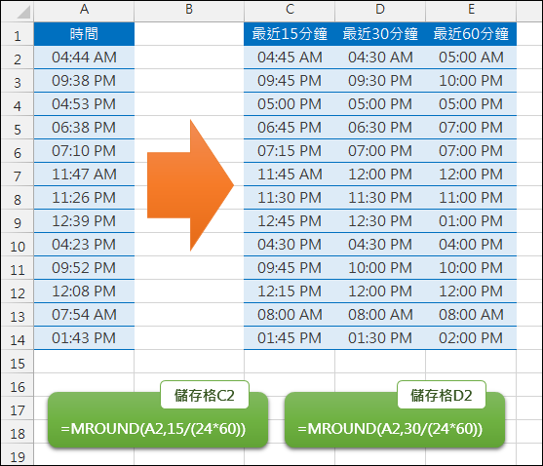Viewport: 543px width, 466px height.
Task: Select cell with 01:00 PM
Action: [471, 221]
